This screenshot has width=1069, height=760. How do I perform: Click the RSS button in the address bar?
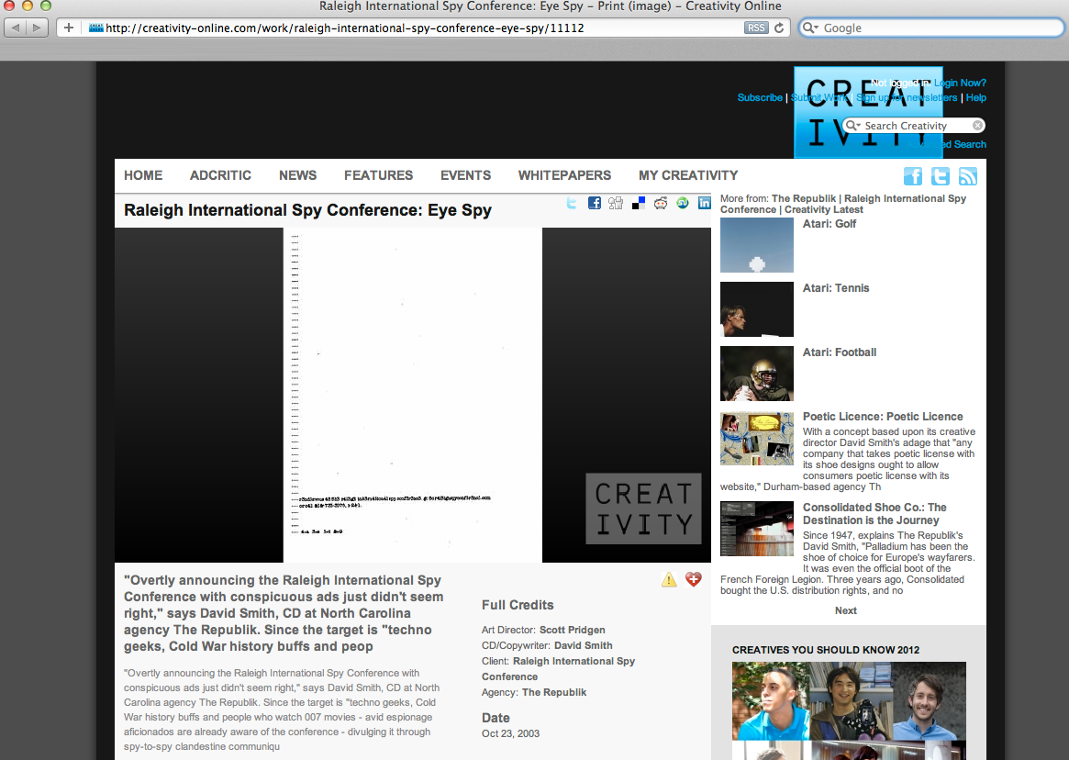click(x=755, y=28)
